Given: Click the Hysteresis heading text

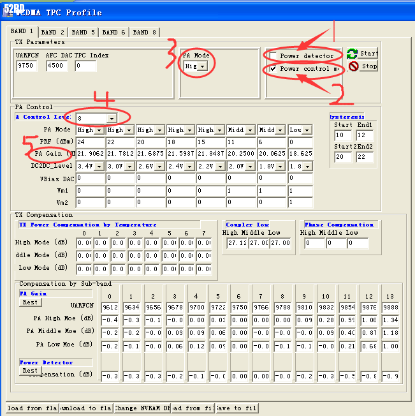Looking at the screenshot, I should coord(347,117).
